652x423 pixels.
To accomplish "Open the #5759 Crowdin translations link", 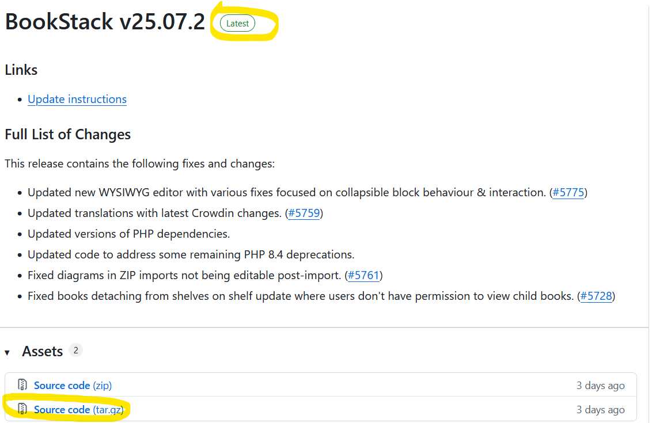I will pos(304,213).
